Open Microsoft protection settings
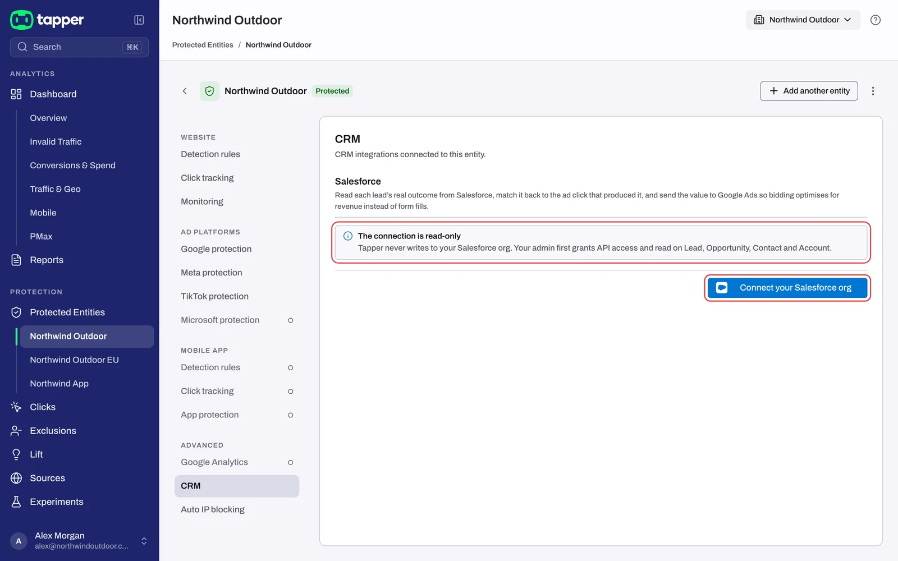 (x=237, y=320)
